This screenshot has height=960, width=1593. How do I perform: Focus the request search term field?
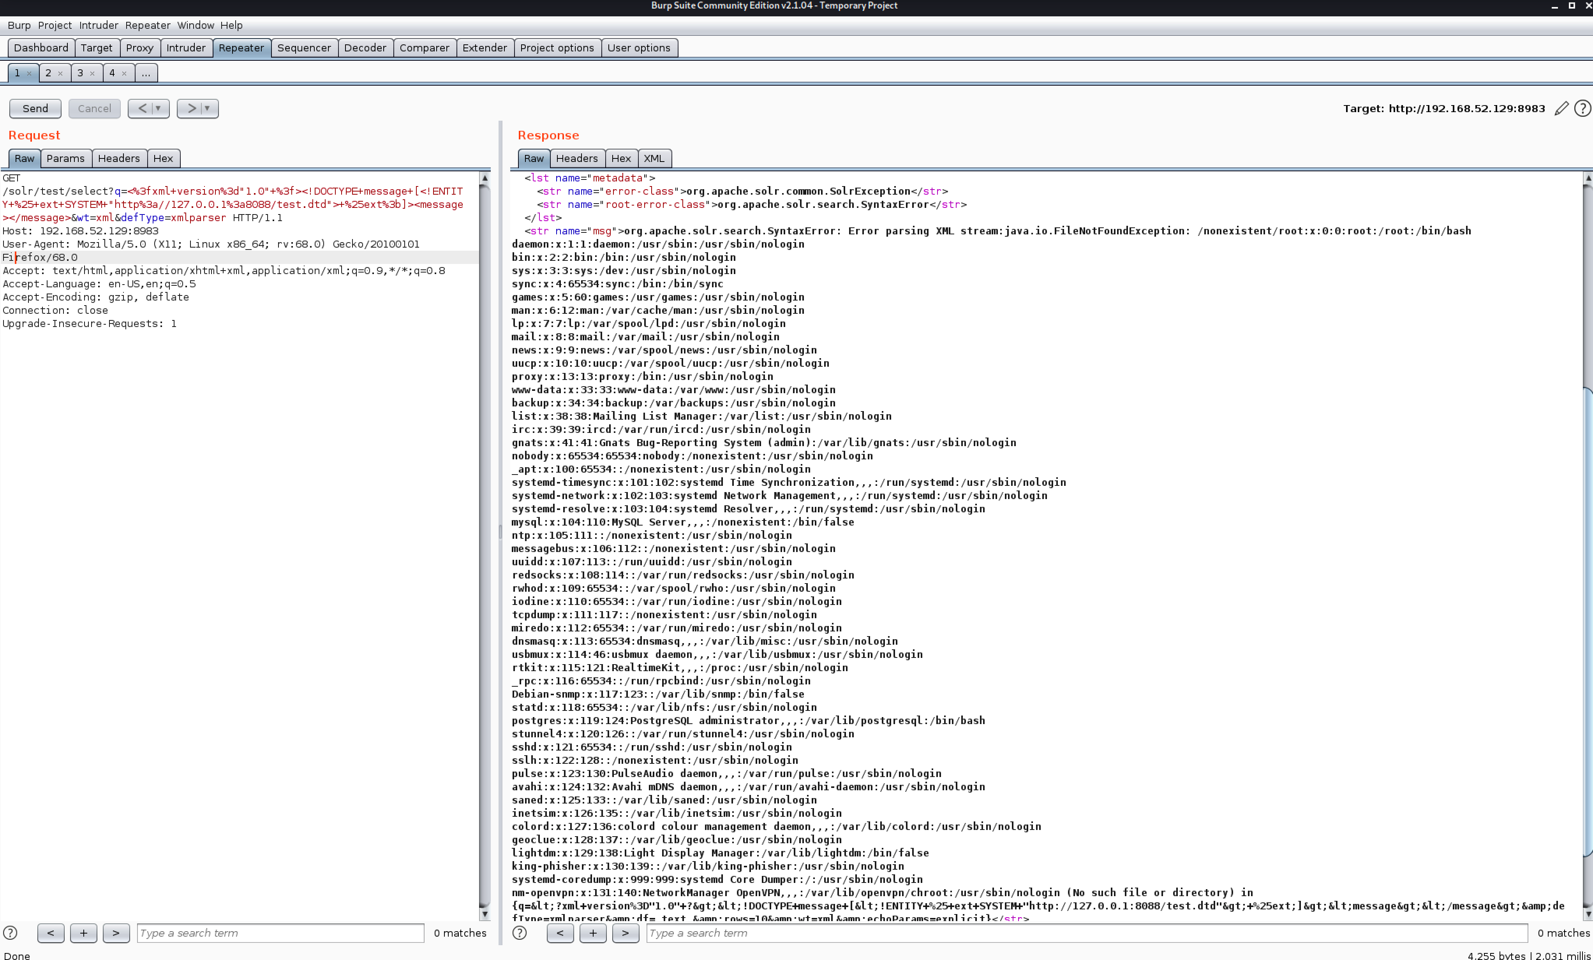tap(280, 933)
